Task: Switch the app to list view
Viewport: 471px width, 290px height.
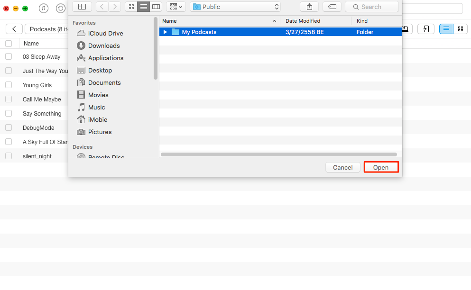Action: pyautogui.click(x=446, y=29)
